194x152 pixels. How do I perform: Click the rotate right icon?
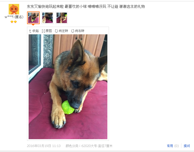click(73, 31)
